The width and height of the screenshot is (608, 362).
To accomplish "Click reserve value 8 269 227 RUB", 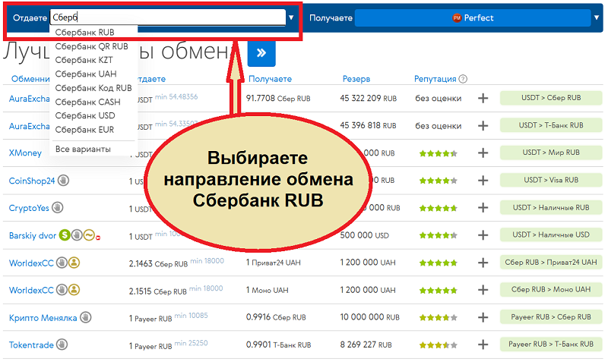I will (366, 345).
